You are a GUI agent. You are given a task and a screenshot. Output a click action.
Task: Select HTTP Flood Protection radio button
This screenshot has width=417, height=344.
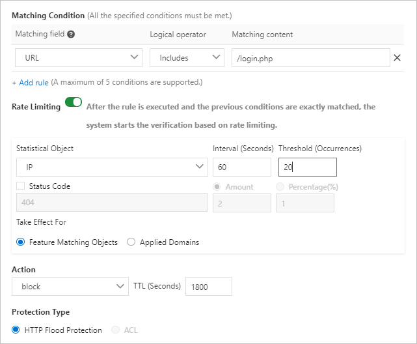(x=16, y=330)
